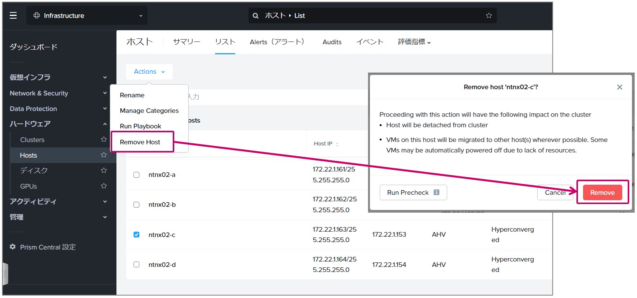Click host name ntnx02-b
The width and height of the screenshot is (637, 298).
[x=162, y=204]
